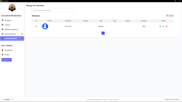Viewport: 182px width, 102px height.
Task: Focus the search by name and email field
Action: point(53,10)
